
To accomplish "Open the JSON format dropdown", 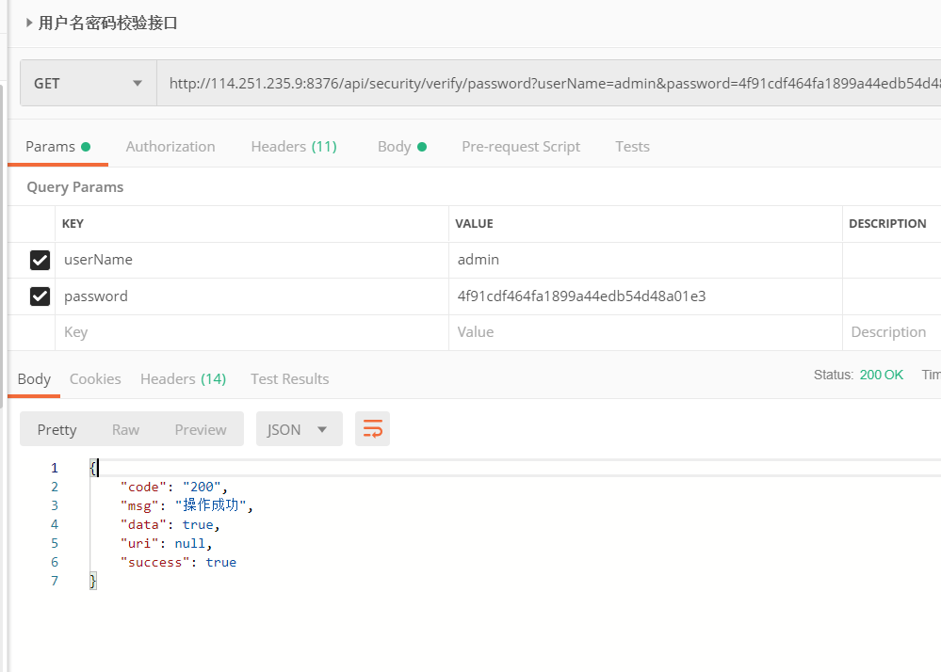I will tap(297, 429).
